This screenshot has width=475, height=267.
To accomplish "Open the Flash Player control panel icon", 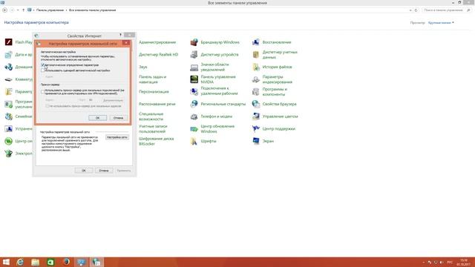I will coord(8,42).
